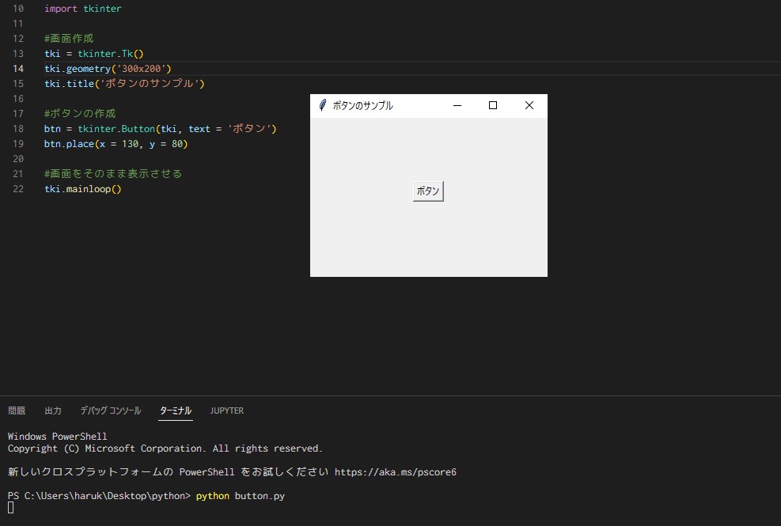Click line number 18 in the gutter
The image size is (781, 526).
[x=18, y=128]
